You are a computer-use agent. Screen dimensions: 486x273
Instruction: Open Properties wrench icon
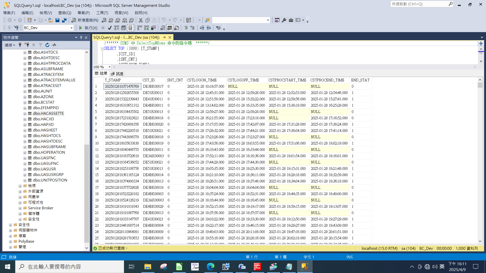pyautogui.click(x=284, y=20)
